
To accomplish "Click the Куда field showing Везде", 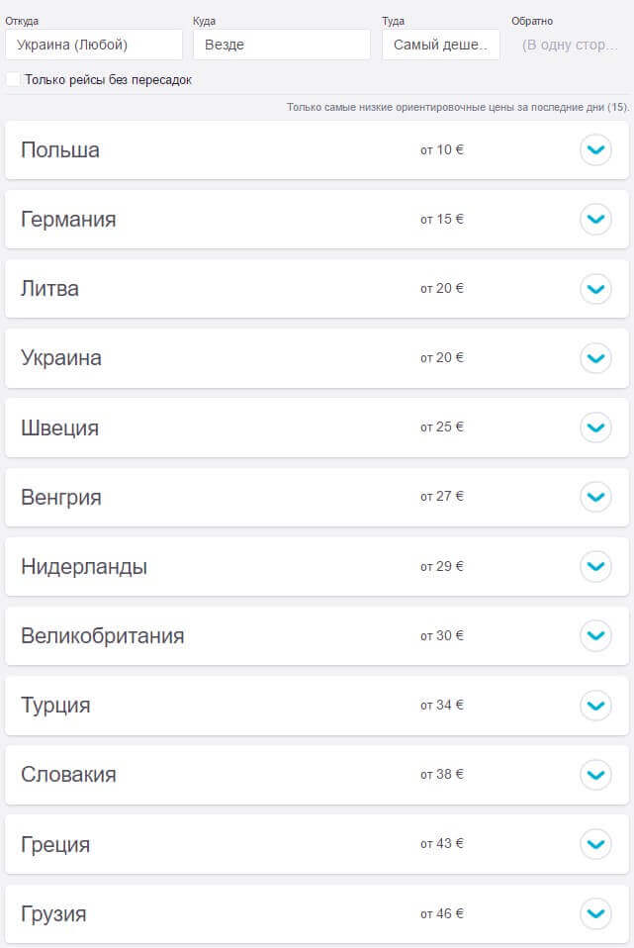I will click(x=281, y=45).
